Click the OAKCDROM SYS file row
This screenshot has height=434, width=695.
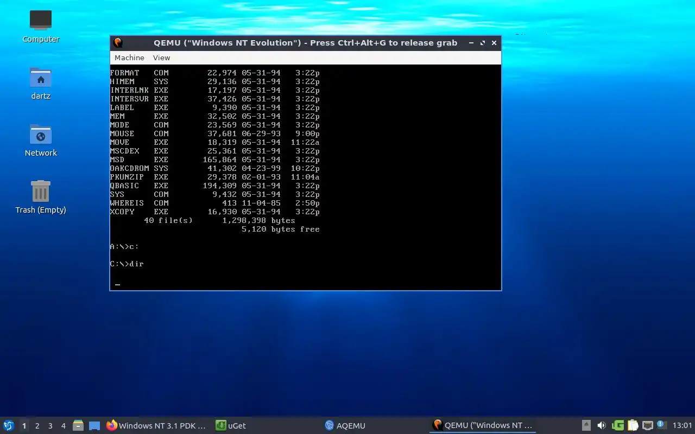click(214, 168)
